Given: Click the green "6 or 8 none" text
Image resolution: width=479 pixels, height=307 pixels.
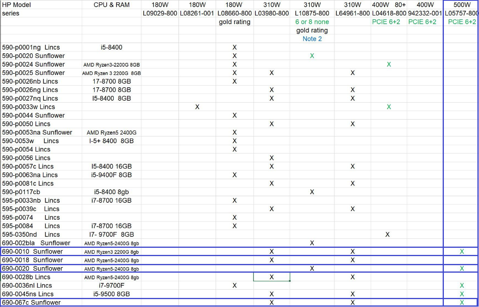Looking at the screenshot, I should (x=312, y=22).
